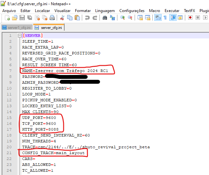The width and height of the screenshot is (209, 175).
Task: Open Find with the binoculars icon
Action: [105, 18]
